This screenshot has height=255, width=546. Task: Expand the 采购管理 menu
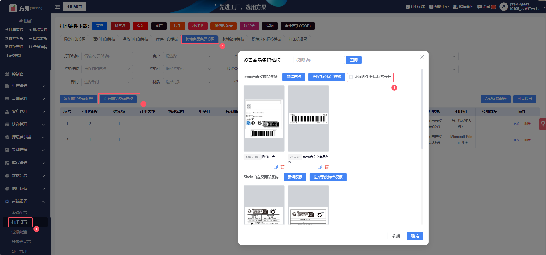tap(26, 150)
